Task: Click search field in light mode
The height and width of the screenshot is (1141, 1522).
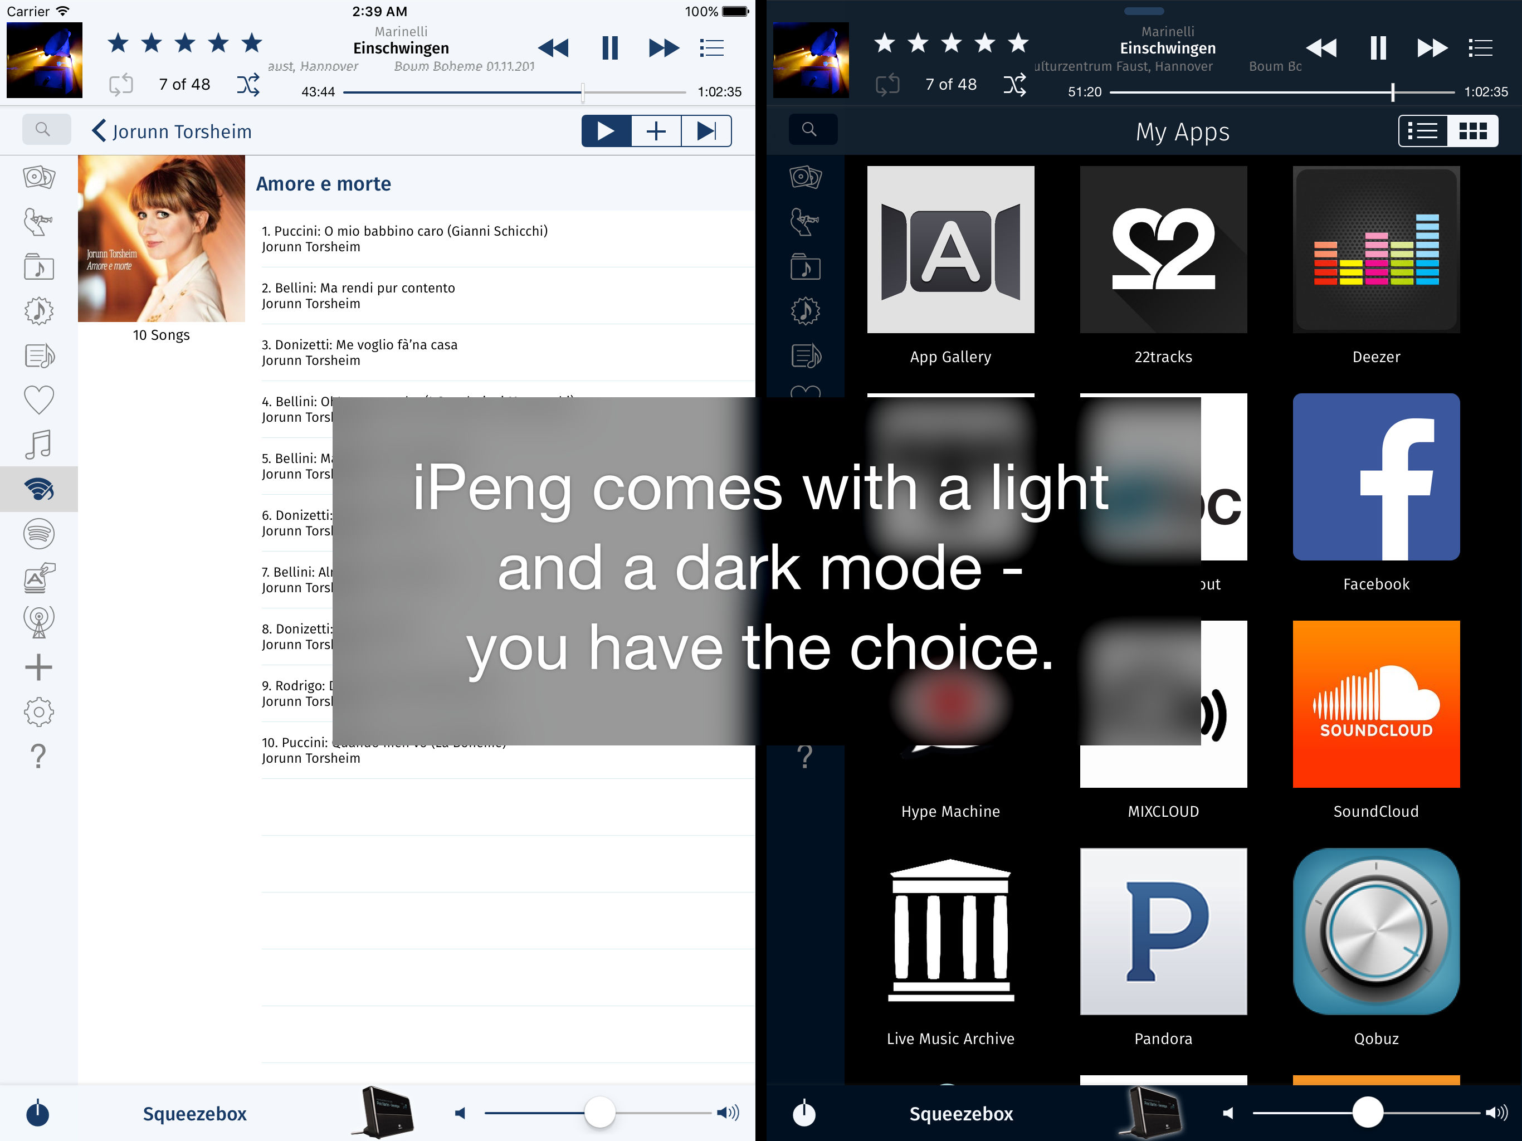Action: pyautogui.click(x=46, y=129)
